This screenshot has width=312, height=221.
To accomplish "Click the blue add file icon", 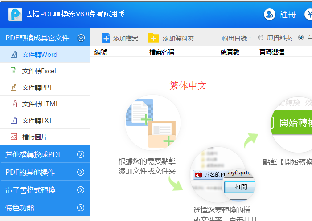I will pyautogui.click(x=106, y=38).
